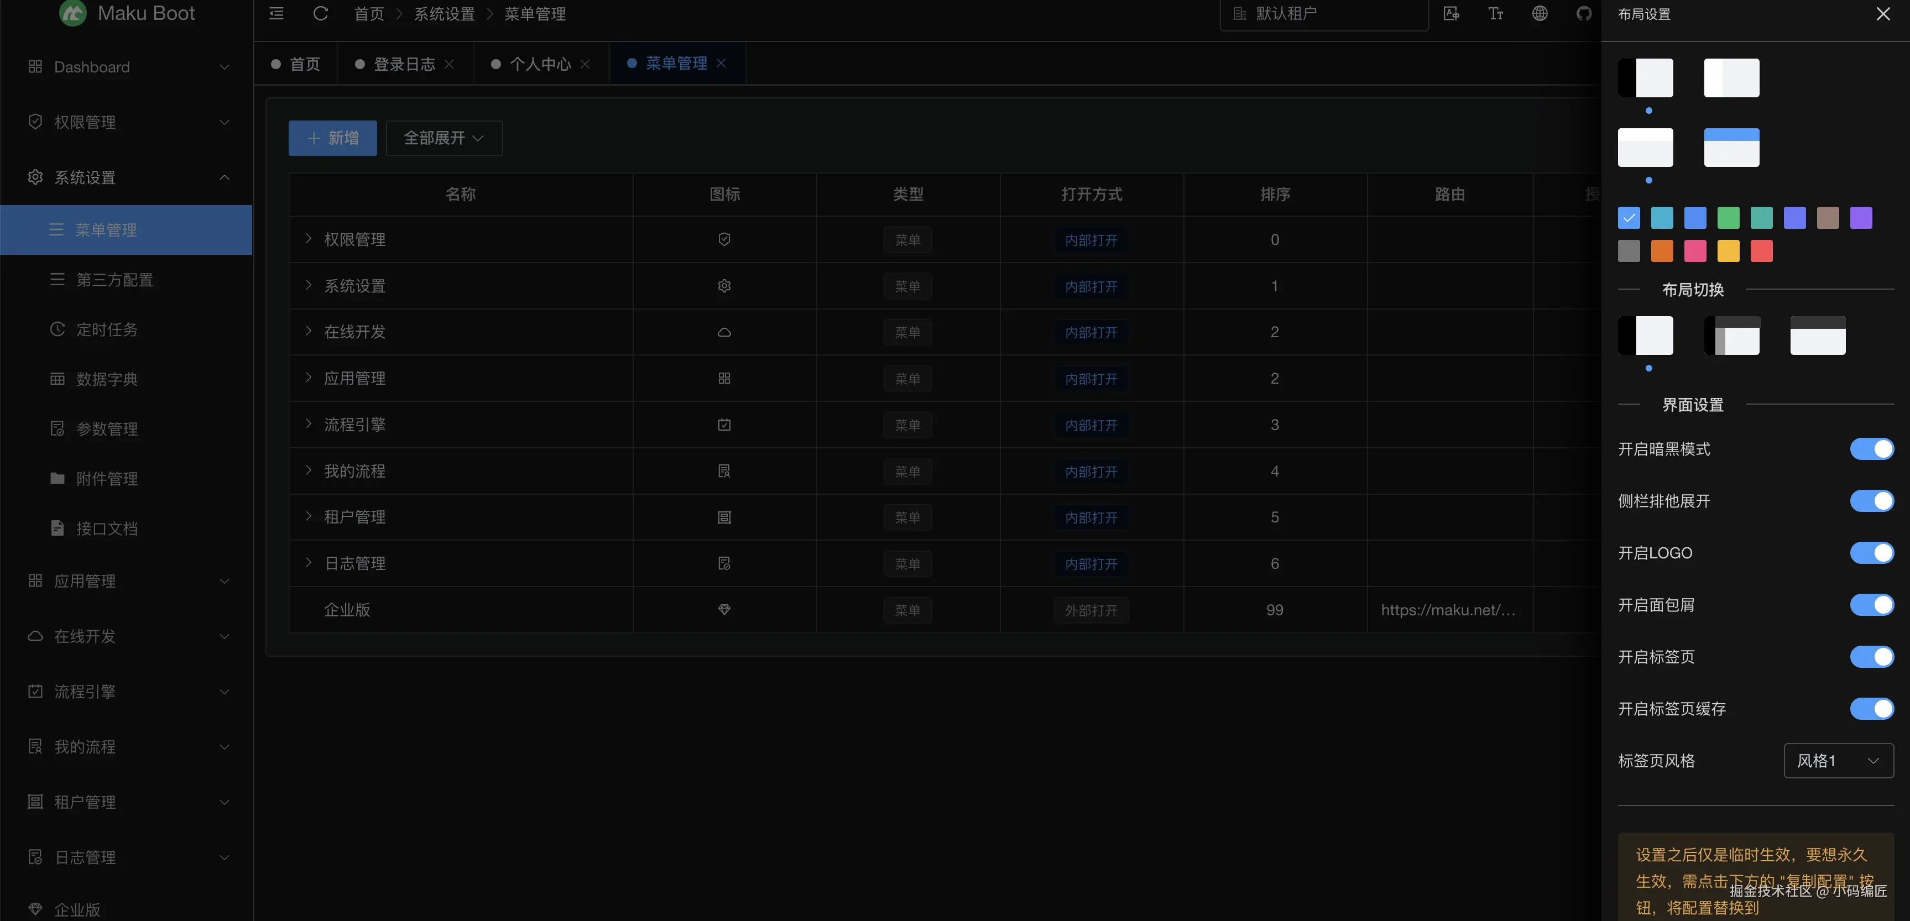Screen dimensions: 1910x921
Task: Click the sidebar collapse icon in header
Action: 276,13
